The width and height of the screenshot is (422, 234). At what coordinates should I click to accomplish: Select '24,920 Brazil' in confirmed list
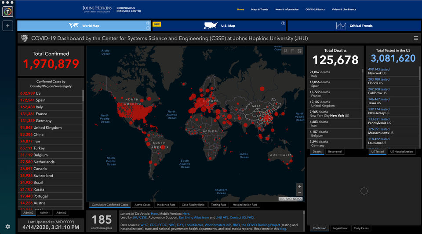[x=50, y=182]
